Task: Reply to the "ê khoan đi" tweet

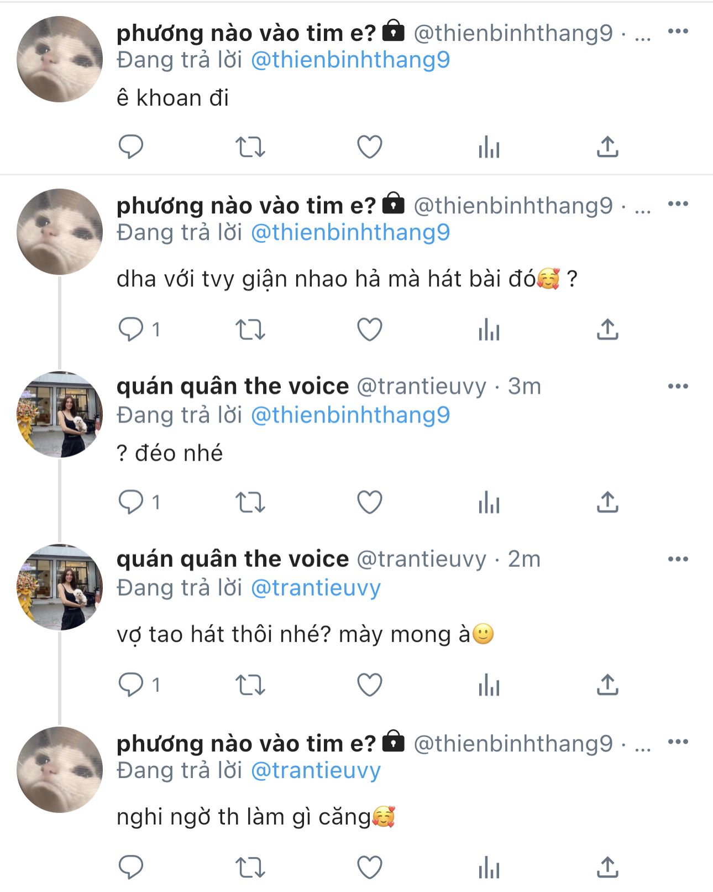Action: [131, 147]
